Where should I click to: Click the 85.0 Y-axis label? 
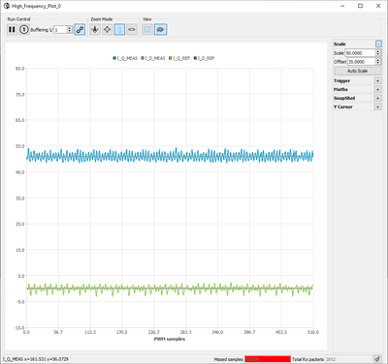[19, 69]
